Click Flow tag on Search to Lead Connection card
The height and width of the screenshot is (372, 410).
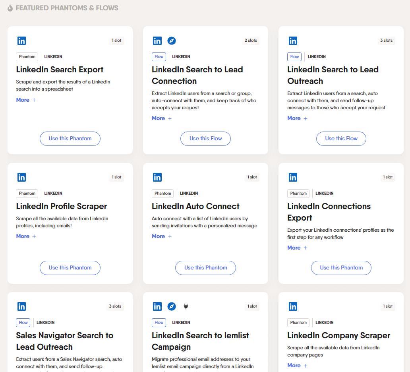point(159,57)
